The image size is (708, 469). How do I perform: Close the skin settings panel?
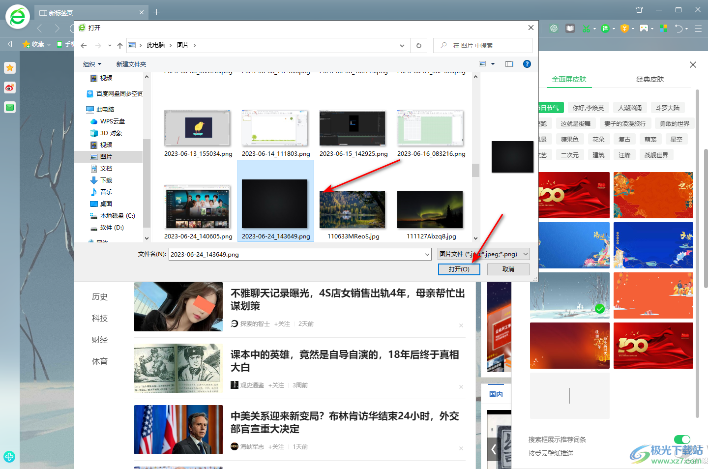pos(693,64)
